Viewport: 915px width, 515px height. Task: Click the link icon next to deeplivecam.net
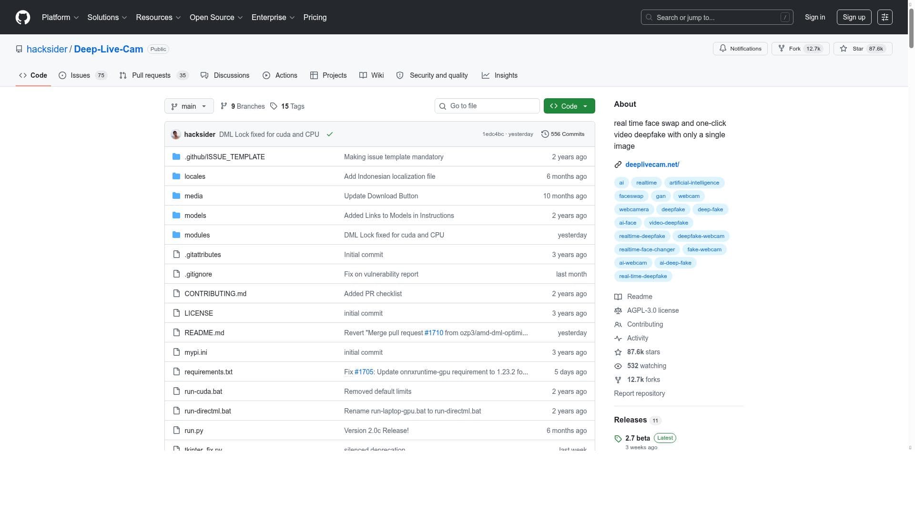[618, 165]
